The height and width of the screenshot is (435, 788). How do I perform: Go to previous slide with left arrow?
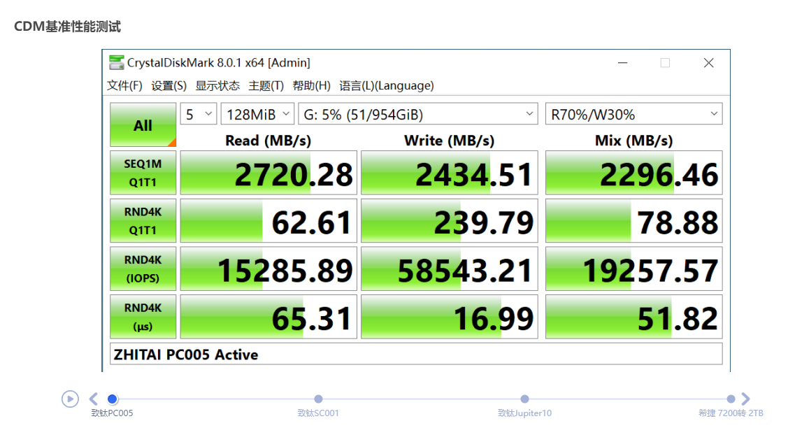pos(94,399)
